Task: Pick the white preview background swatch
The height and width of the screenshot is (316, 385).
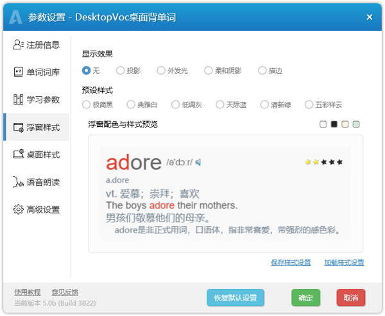Action: [323, 124]
